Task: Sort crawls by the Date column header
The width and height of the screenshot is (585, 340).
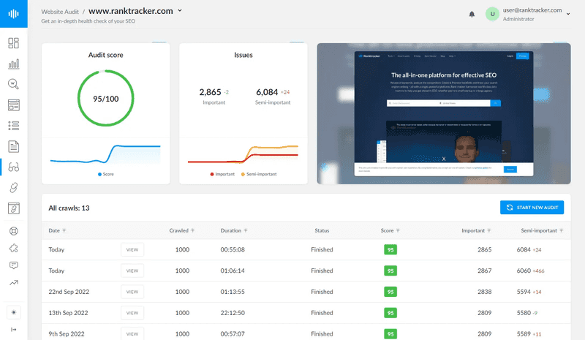Action: 56,230
